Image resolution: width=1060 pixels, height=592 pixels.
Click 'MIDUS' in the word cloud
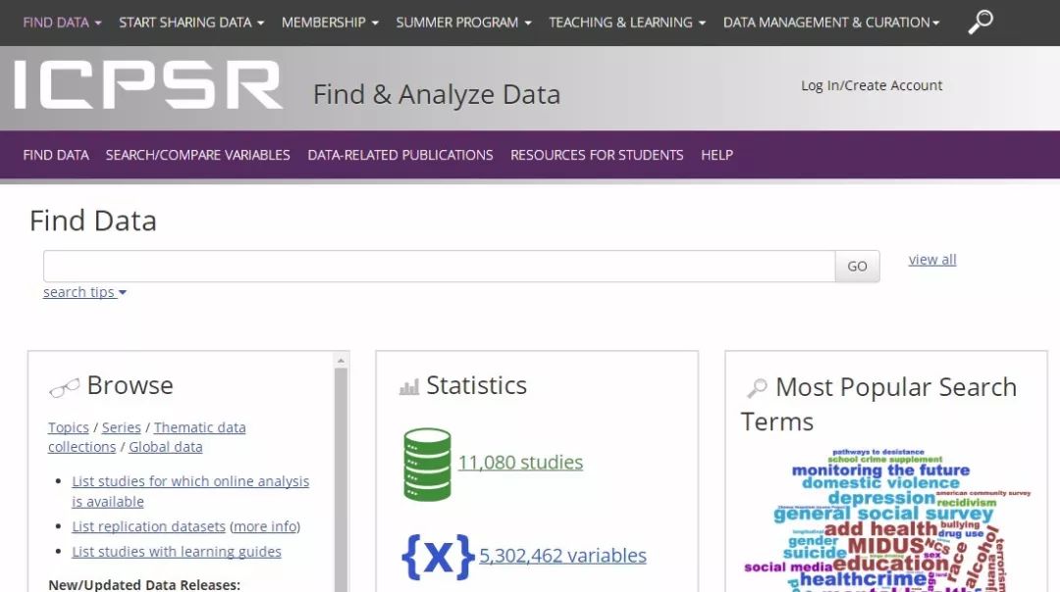coord(885,545)
